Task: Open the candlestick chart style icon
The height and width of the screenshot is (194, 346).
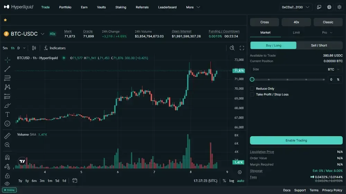Action: (x=34, y=48)
